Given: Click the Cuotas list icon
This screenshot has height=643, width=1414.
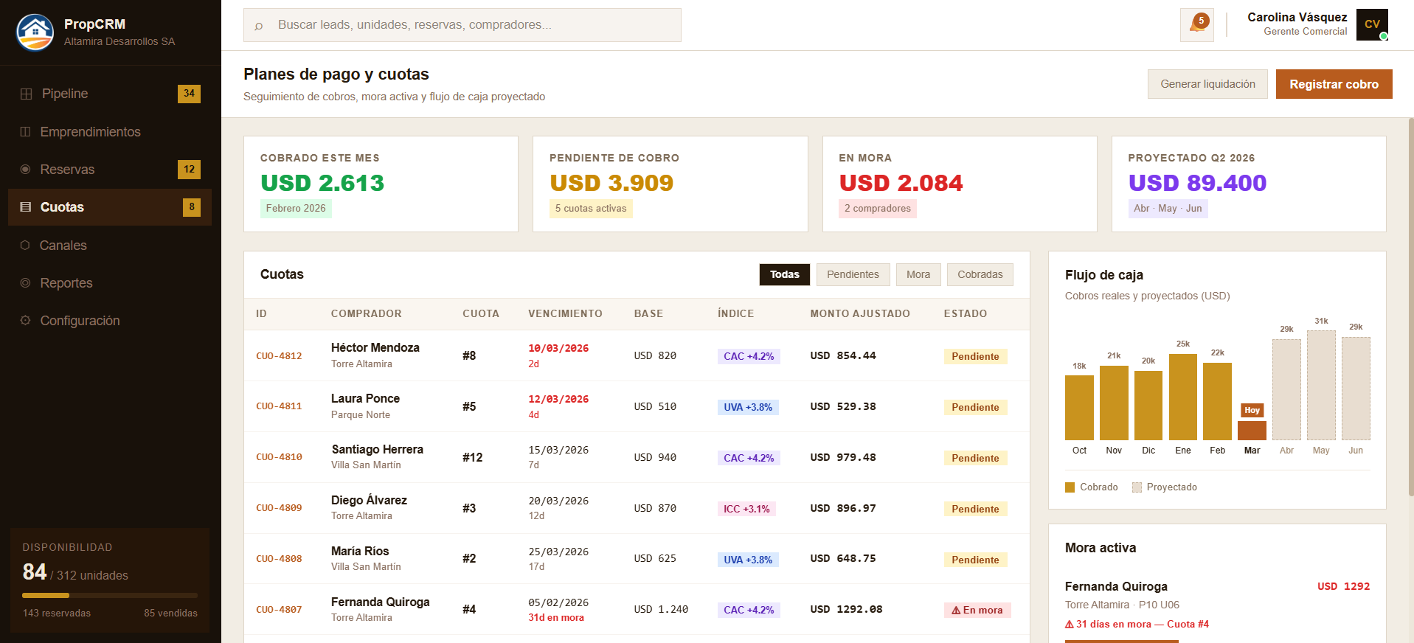Looking at the screenshot, I should pos(25,207).
